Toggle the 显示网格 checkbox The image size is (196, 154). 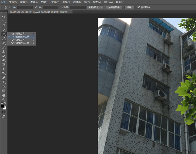[x=139, y=7]
